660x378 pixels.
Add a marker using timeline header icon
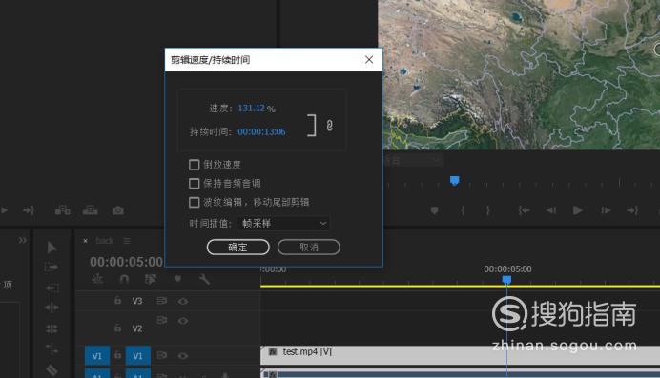point(178,278)
